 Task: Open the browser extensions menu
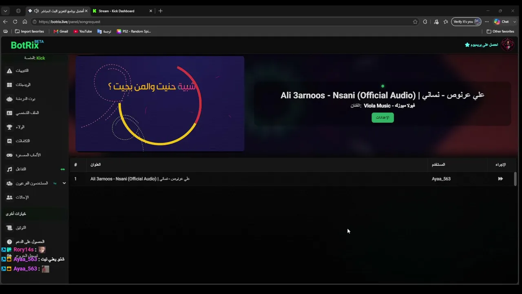pyautogui.click(x=425, y=22)
